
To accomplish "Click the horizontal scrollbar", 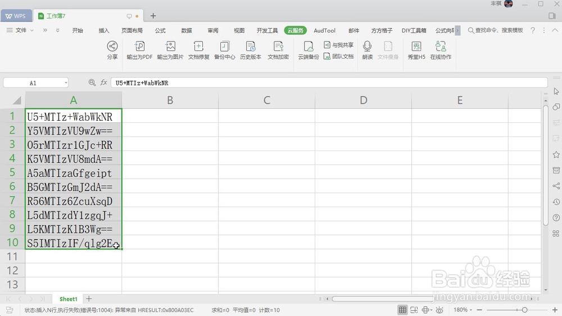I will tap(382, 299).
